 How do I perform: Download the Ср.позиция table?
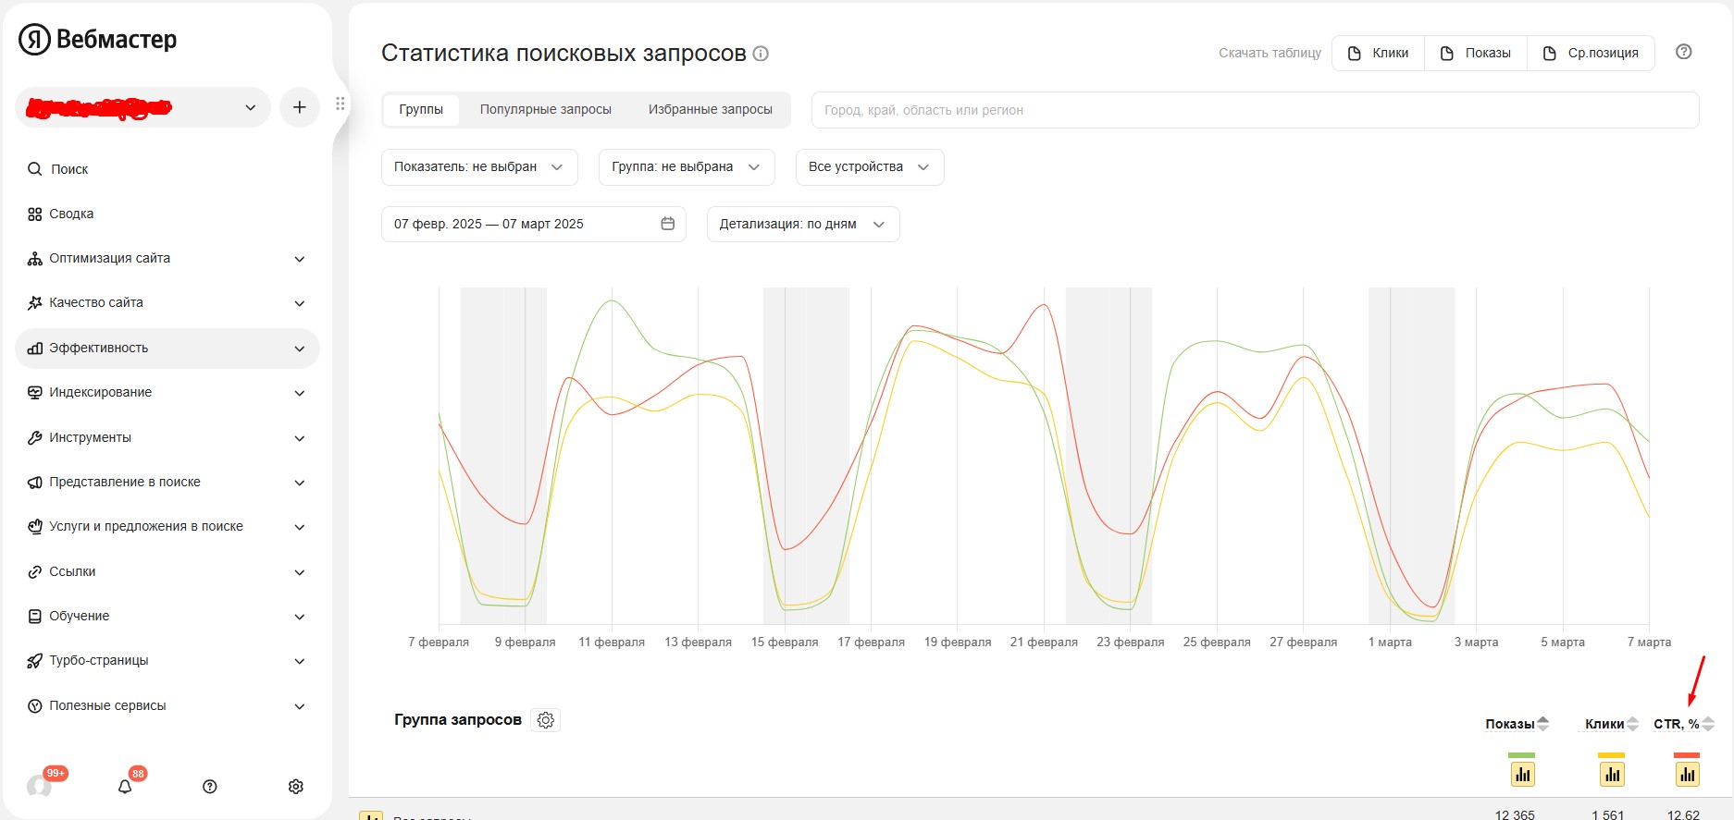click(x=1591, y=54)
